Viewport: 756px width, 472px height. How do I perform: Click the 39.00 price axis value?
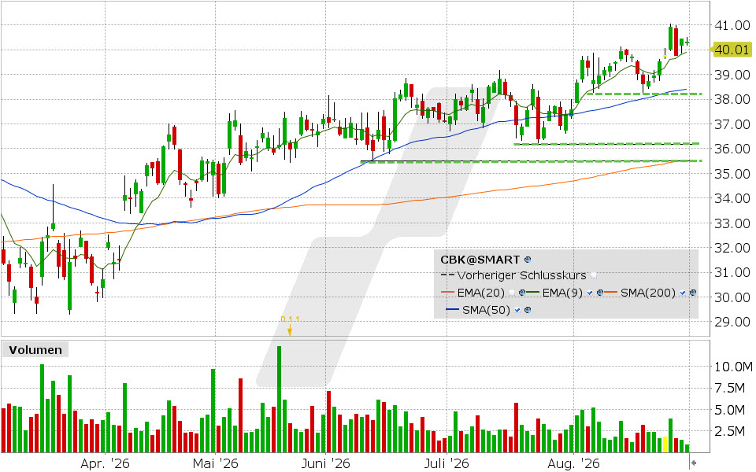(732, 75)
